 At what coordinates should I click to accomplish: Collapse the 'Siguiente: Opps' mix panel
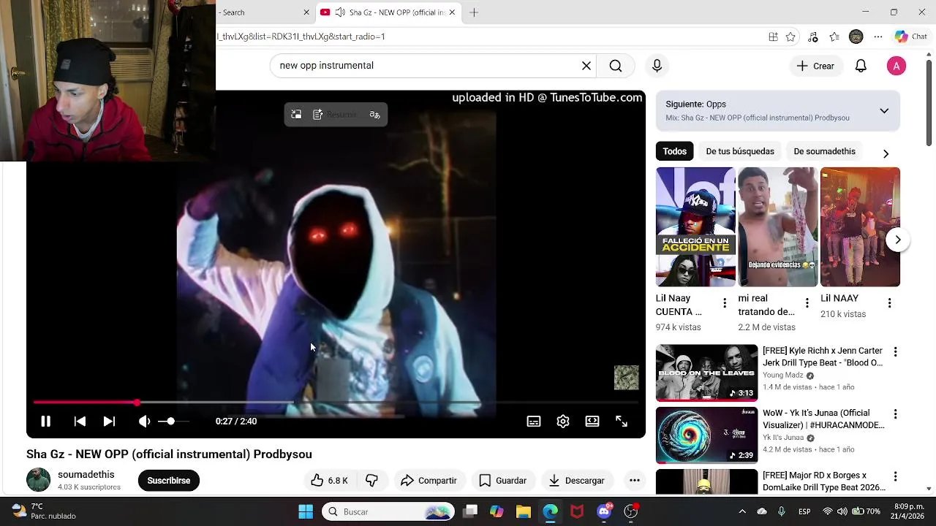pyautogui.click(x=884, y=111)
